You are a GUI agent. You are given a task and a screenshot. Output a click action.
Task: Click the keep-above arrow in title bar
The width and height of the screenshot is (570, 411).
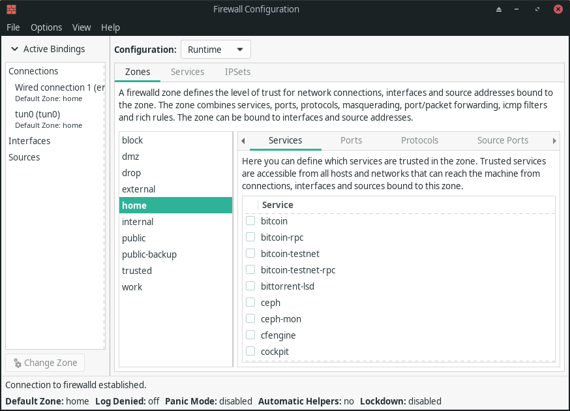499,9
